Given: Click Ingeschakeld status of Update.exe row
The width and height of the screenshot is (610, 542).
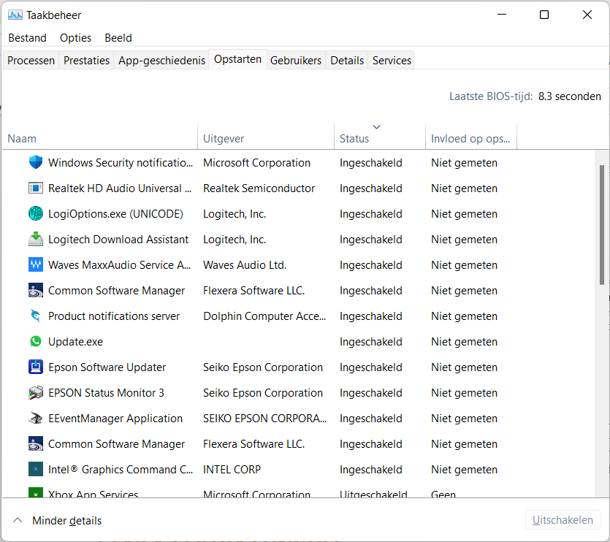Looking at the screenshot, I should point(370,342).
